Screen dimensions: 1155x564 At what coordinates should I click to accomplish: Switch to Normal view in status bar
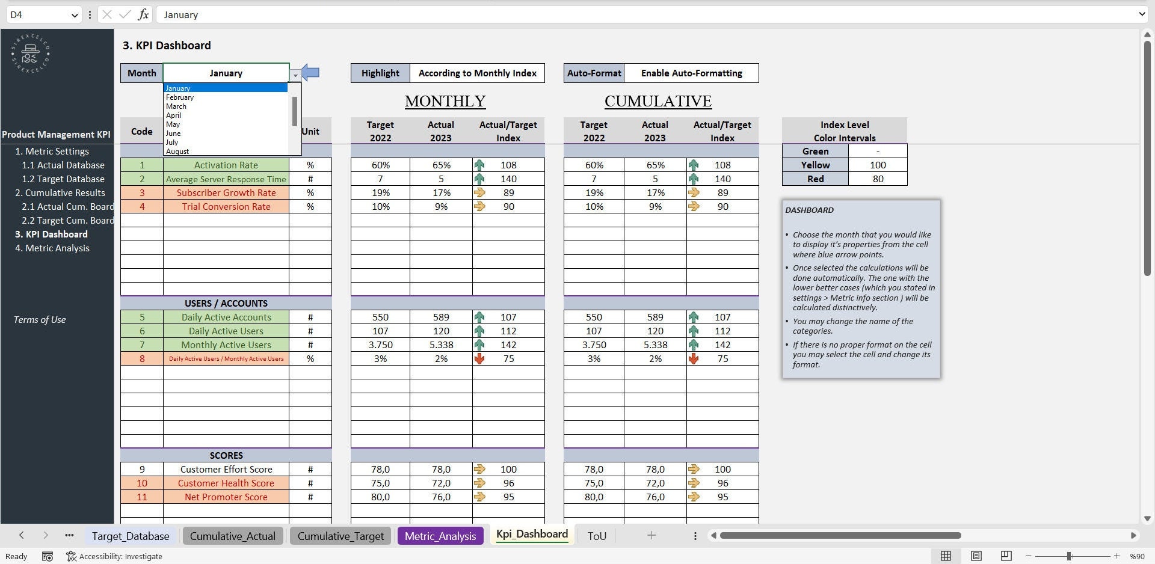click(946, 556)
